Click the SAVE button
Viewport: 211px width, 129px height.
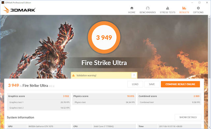[x=152, y=84]
